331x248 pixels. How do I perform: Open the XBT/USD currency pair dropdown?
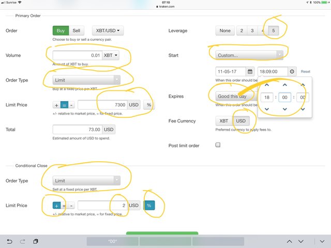(x=108, y=30)
